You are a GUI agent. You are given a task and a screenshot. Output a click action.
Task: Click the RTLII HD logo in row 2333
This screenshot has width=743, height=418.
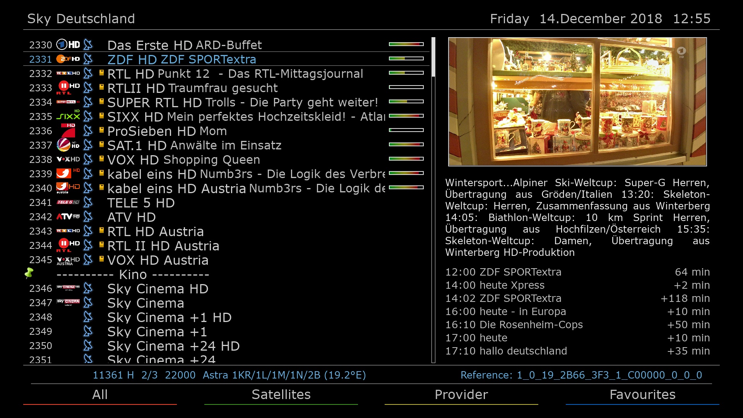[x=68, y=87]
